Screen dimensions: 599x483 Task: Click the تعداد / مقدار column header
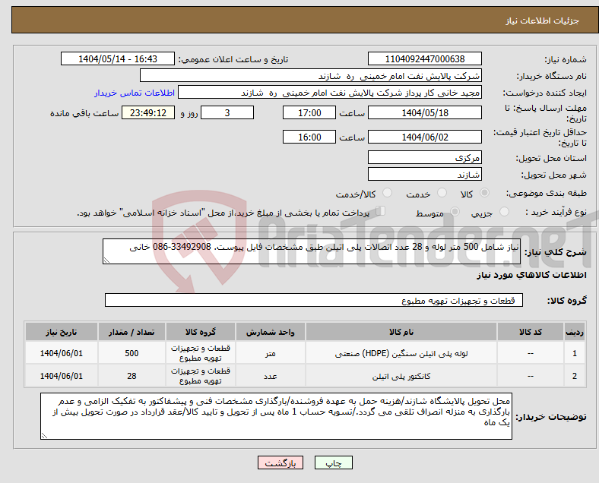coord(132,332)
